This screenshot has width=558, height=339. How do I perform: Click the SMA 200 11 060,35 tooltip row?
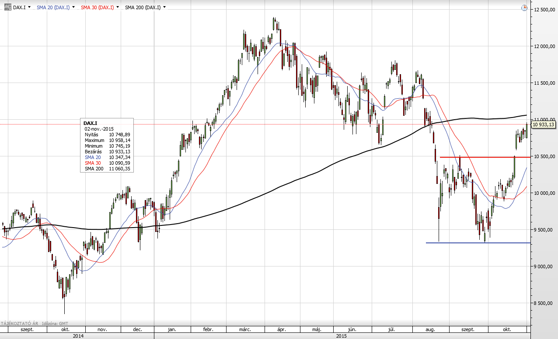pos(107,169)
